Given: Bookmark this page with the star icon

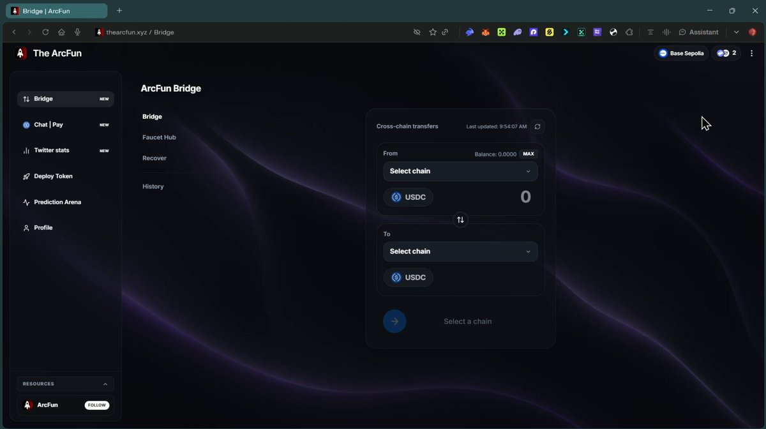Looking at the screenshot, I should pyautogui.click(x=433, y=32).
